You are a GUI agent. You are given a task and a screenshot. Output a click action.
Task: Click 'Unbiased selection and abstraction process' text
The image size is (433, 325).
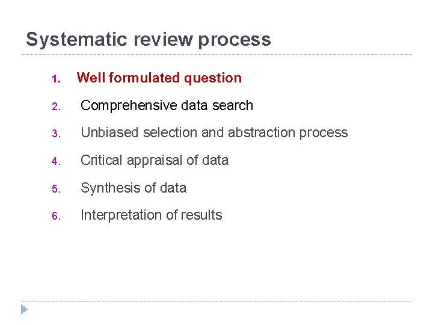[x=214, y=132]
